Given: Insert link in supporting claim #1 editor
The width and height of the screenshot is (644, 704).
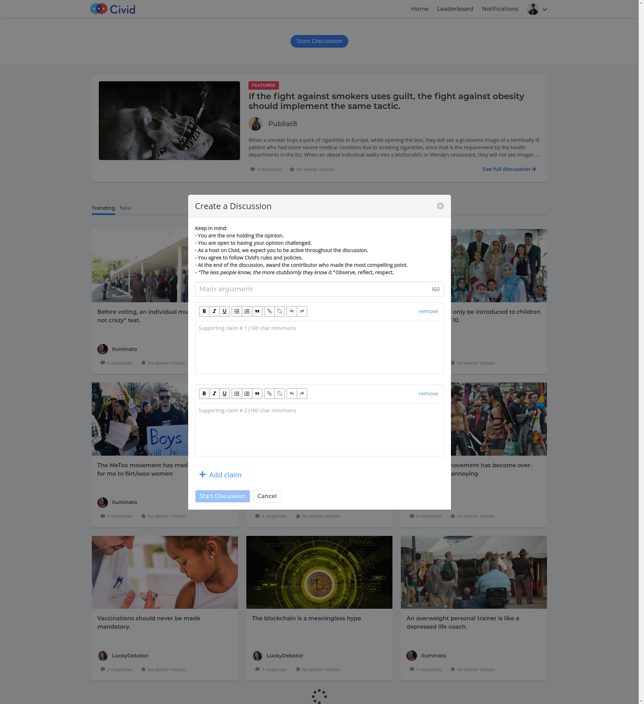Looking at the screenshot, I should pos(269,311).
